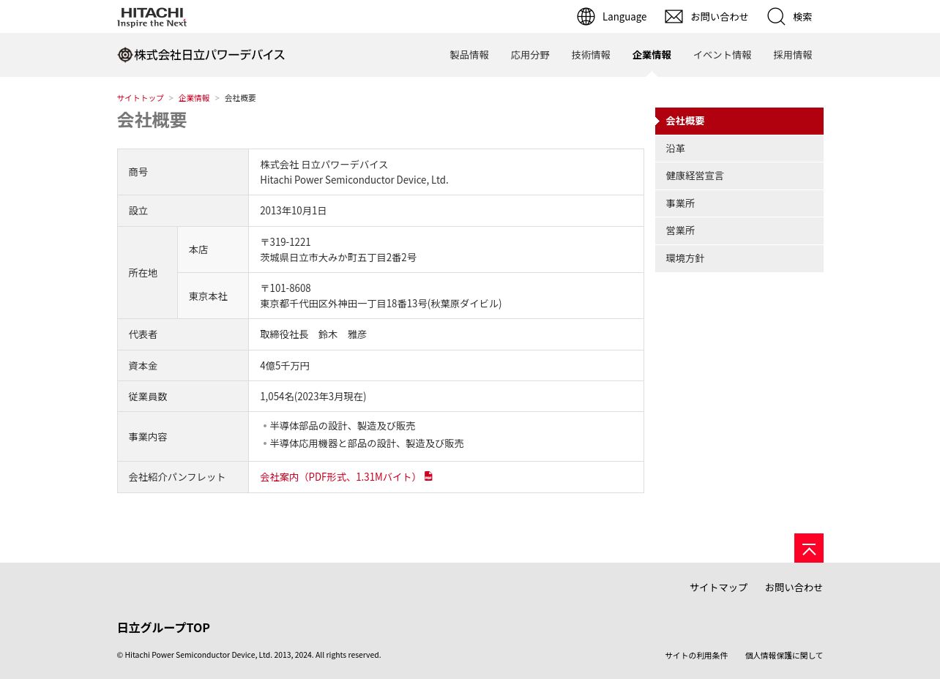Download 会社案内 PDF pamphlet link
The width and height of the screenshot is (940, 679).
click(x=340, y=477)
